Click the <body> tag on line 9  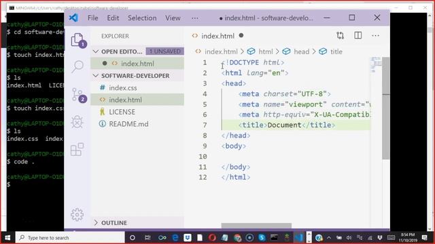[234, 146]
